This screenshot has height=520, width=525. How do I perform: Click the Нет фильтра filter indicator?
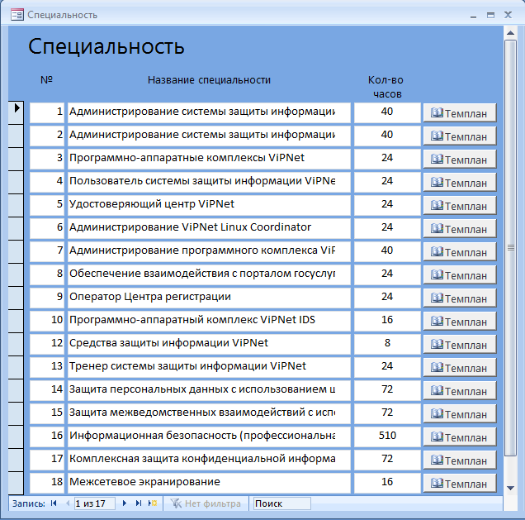[x=206, y=503]
